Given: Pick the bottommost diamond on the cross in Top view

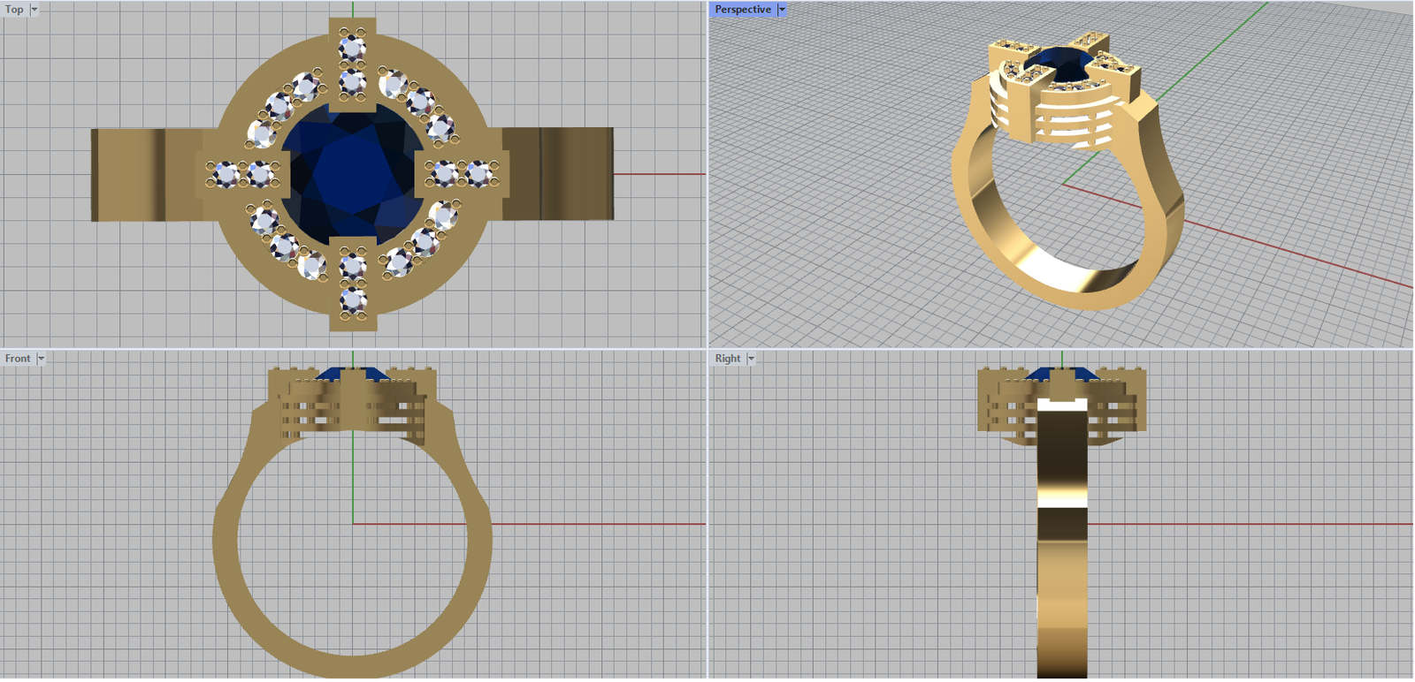Looking at the screenshot, I should click(x=353, y=300).
